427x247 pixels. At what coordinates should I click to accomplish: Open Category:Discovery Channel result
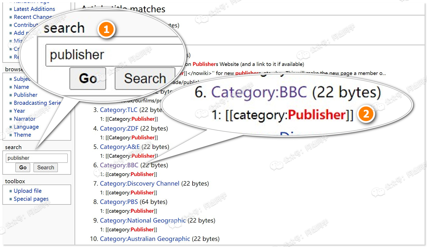(x=140, y=183)
